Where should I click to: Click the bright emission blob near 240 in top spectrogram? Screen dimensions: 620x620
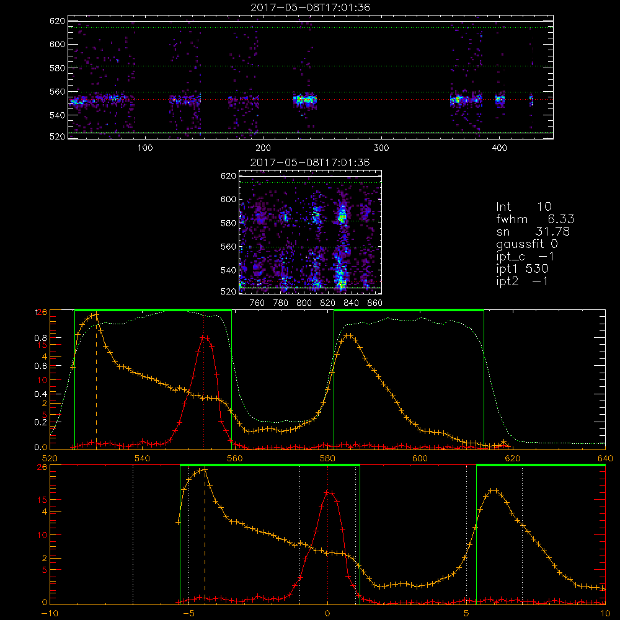pyautogui.click(x=305, y=100)
